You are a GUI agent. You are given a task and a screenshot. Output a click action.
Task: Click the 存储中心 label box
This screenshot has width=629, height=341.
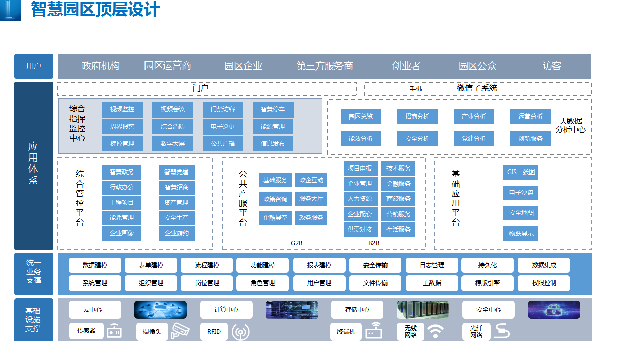tap(358, 310)
